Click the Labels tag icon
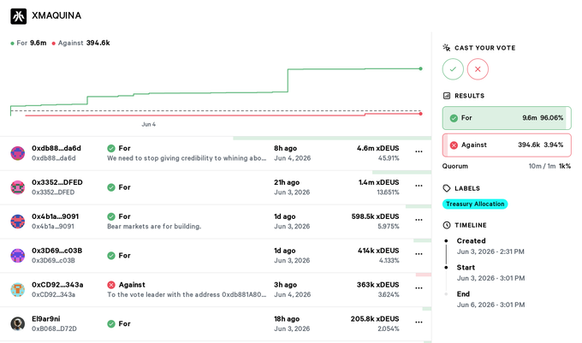582x343 pixels. coord(447,188)
